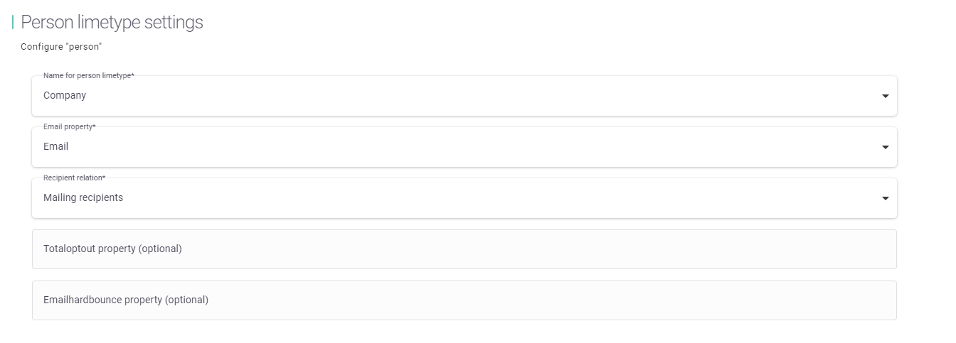This screenshot has width=956, height=343.
Task: Click the "Mailing recipients" selected value
Action: click(83, 197)
